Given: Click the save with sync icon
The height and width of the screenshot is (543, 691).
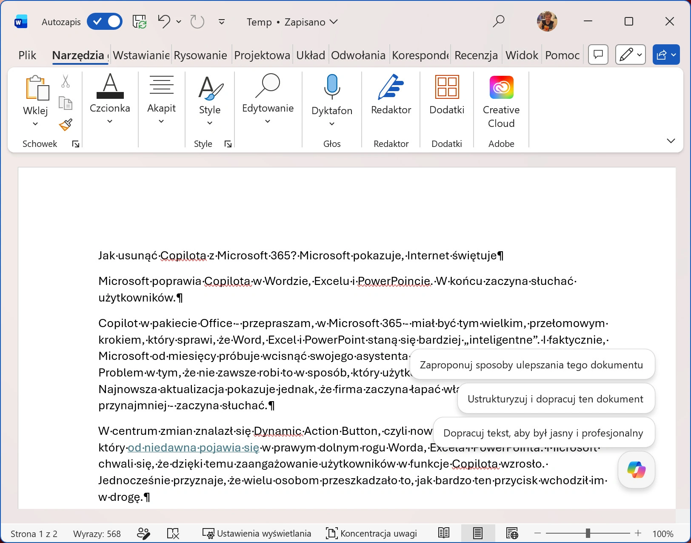Looking at the screenshot, I should pos(140,22).
